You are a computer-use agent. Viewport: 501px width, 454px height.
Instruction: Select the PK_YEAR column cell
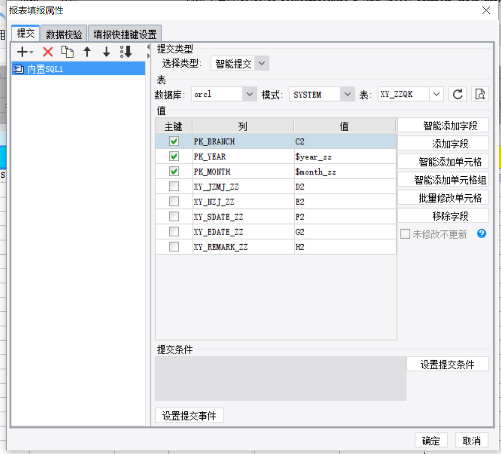point(243,156)
